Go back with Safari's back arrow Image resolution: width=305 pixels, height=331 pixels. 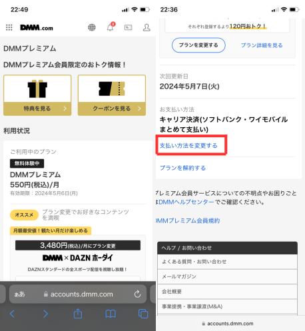[12, 314]
